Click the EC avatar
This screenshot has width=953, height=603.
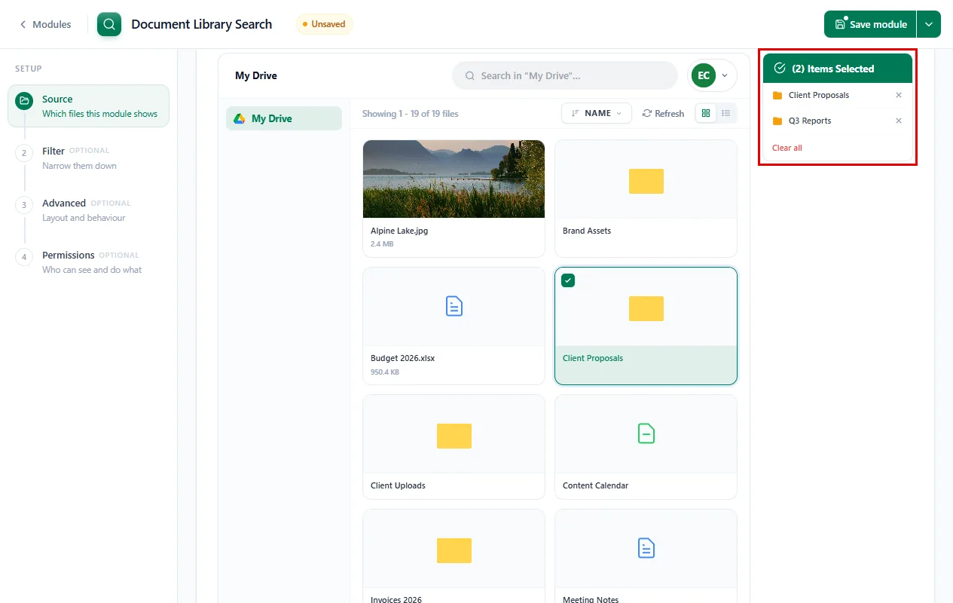[704, 75]
